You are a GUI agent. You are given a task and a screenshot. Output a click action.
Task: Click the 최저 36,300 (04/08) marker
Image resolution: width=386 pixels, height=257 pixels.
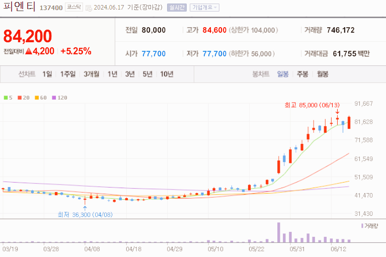(x=85, y=214)
